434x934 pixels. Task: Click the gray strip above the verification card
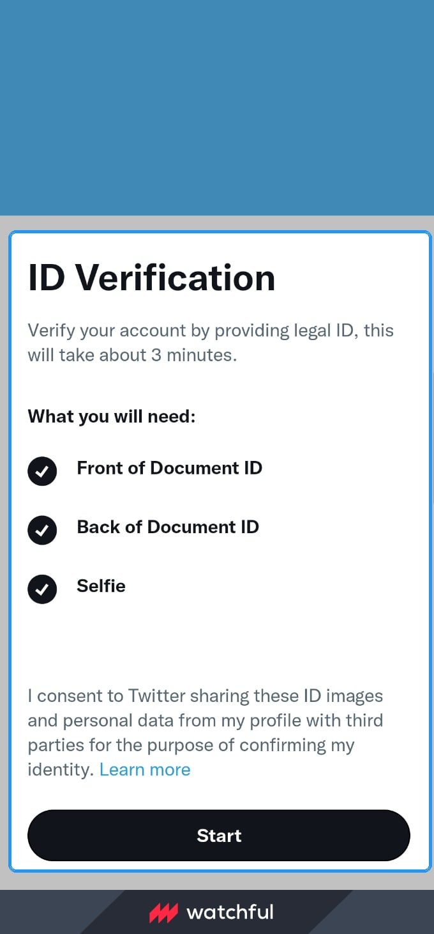(x=217, y=223)
